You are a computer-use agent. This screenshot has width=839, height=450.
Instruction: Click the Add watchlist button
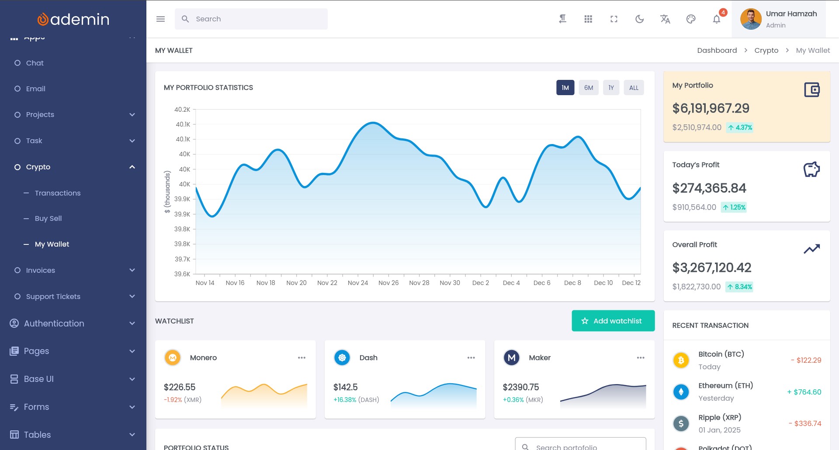pos(613,321)
